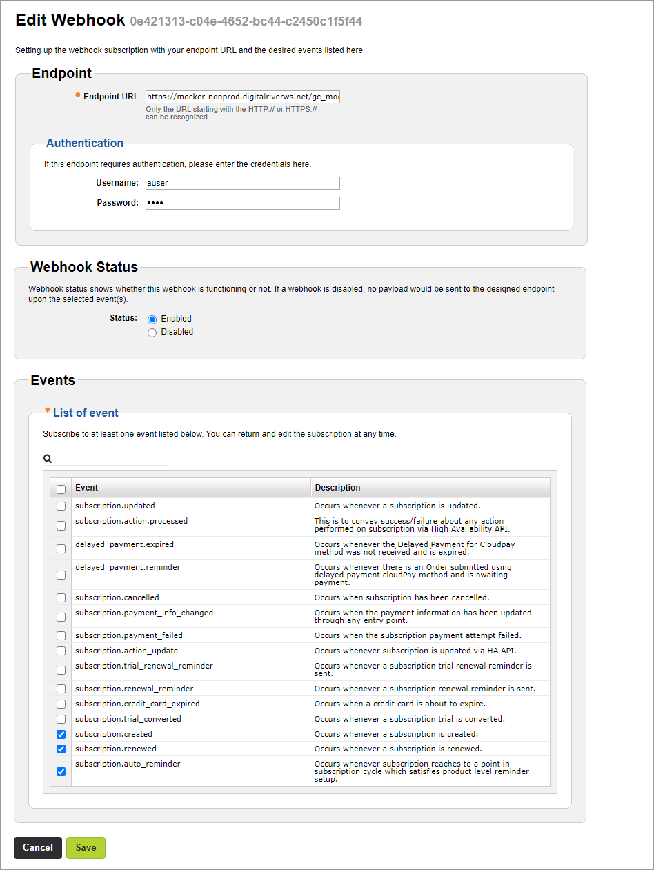Select the Disabled status radio button
This screenshot has height=870, width=654.
pyautogui.click(x=152, y=333)
